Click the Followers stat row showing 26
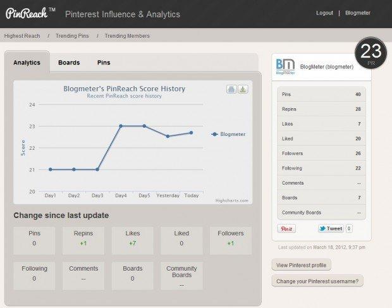The image size is (392, 308). 321,153
